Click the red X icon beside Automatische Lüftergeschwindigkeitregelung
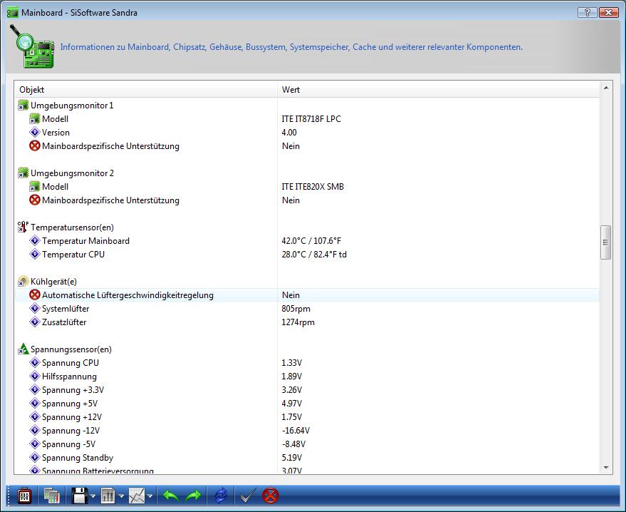This screenshot has height=512, width=626. click(35, 295)
